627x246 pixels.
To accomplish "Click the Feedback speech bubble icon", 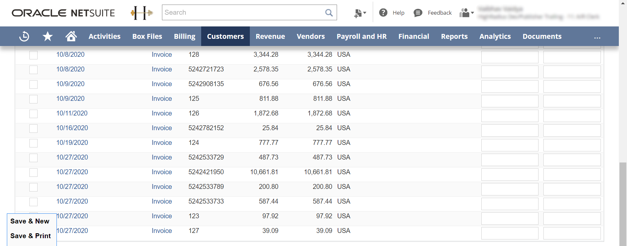I will (418, 13).
